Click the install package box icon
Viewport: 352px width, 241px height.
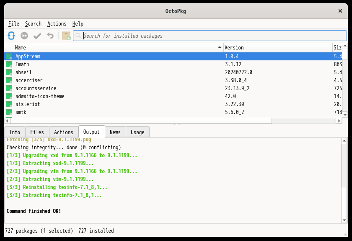point(66,36)
